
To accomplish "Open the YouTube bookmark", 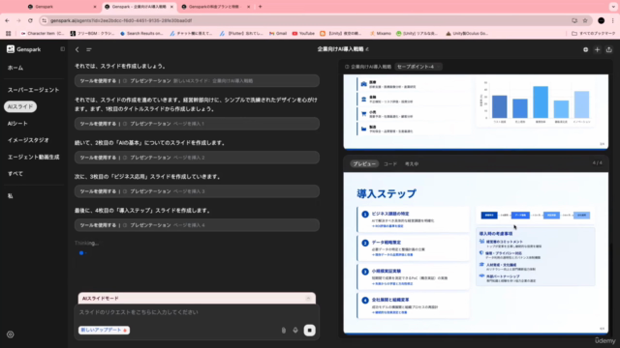I will (303, 34).
